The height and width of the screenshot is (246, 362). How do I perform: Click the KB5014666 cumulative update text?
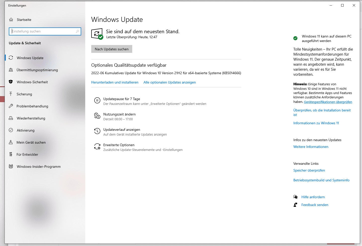pyautogui.click(x=166, y=73)
